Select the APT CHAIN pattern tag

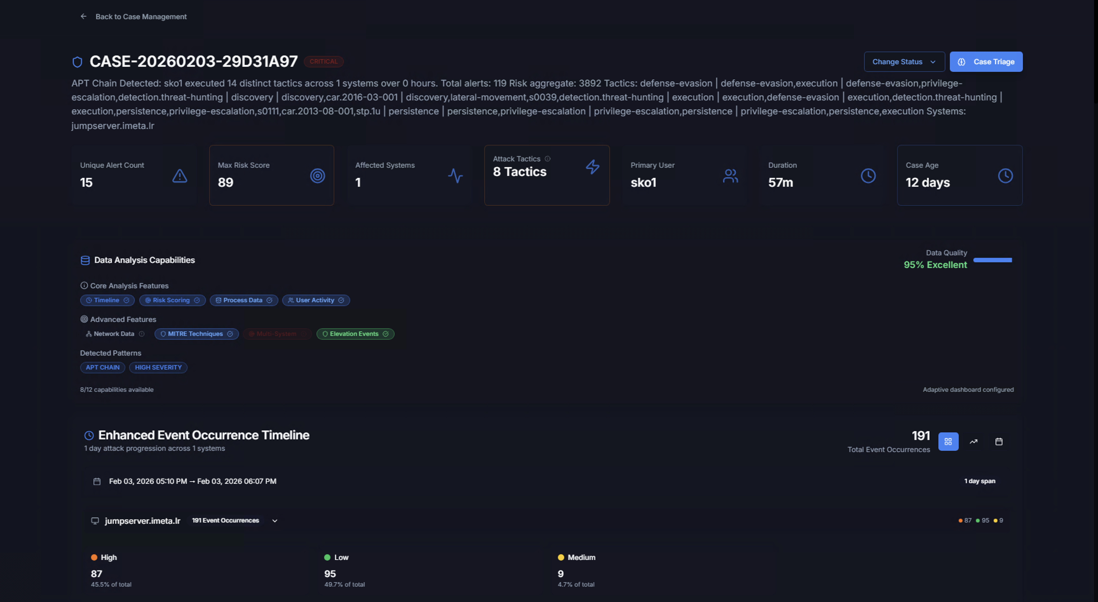click(x=102, y=367)
